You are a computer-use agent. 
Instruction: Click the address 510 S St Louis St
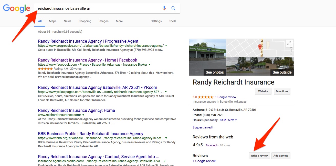pyautogui.click(x=231, y=110)
